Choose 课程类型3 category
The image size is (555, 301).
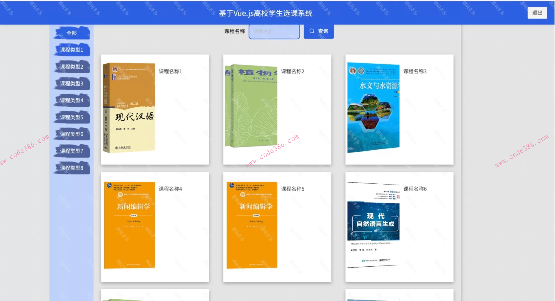pyautogui.click(x=72, y=84)
